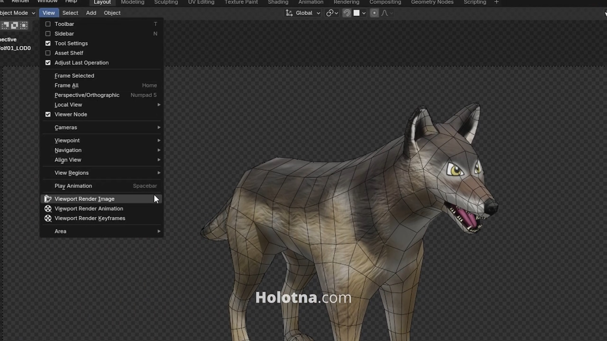Toggle proportional editing icon
This screenshot has width=607, height=341.
(375, 13)
